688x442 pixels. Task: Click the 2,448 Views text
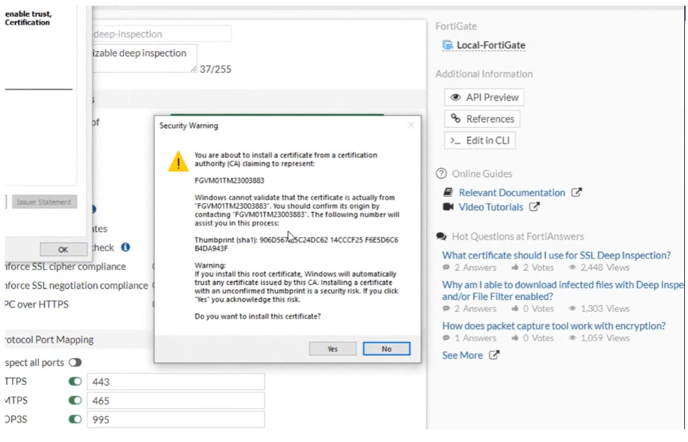[x=605, y=268]
